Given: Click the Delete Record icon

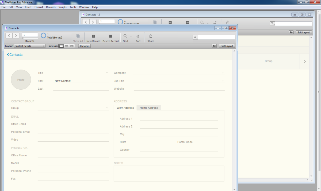Looking at the screenshot, I should pyautogui.click(x=110, y=36).
